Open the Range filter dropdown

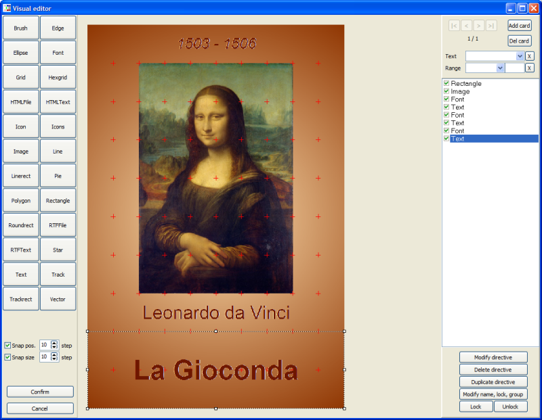500,68
